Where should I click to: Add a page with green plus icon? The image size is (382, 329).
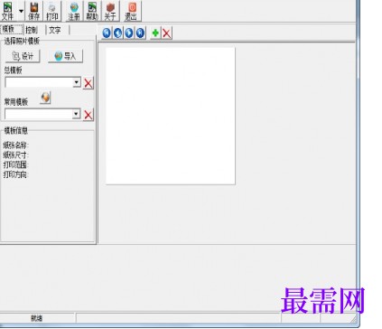click(x=155, y=33)
